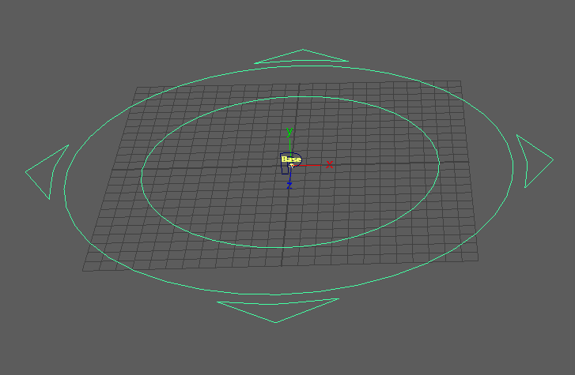Select the top arrow control curve
The width and height of the screenshot is (575, 375).
tap(301, 56)
